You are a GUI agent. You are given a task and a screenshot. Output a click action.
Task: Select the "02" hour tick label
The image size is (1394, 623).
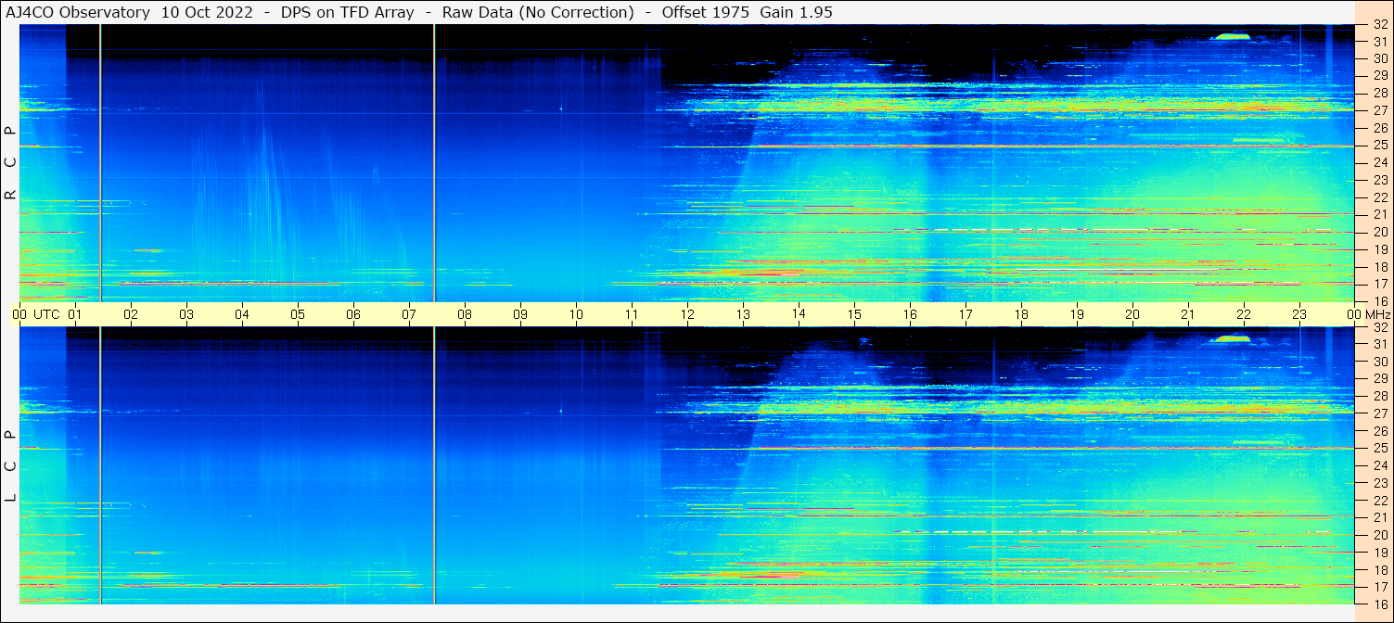coord(131,314)
